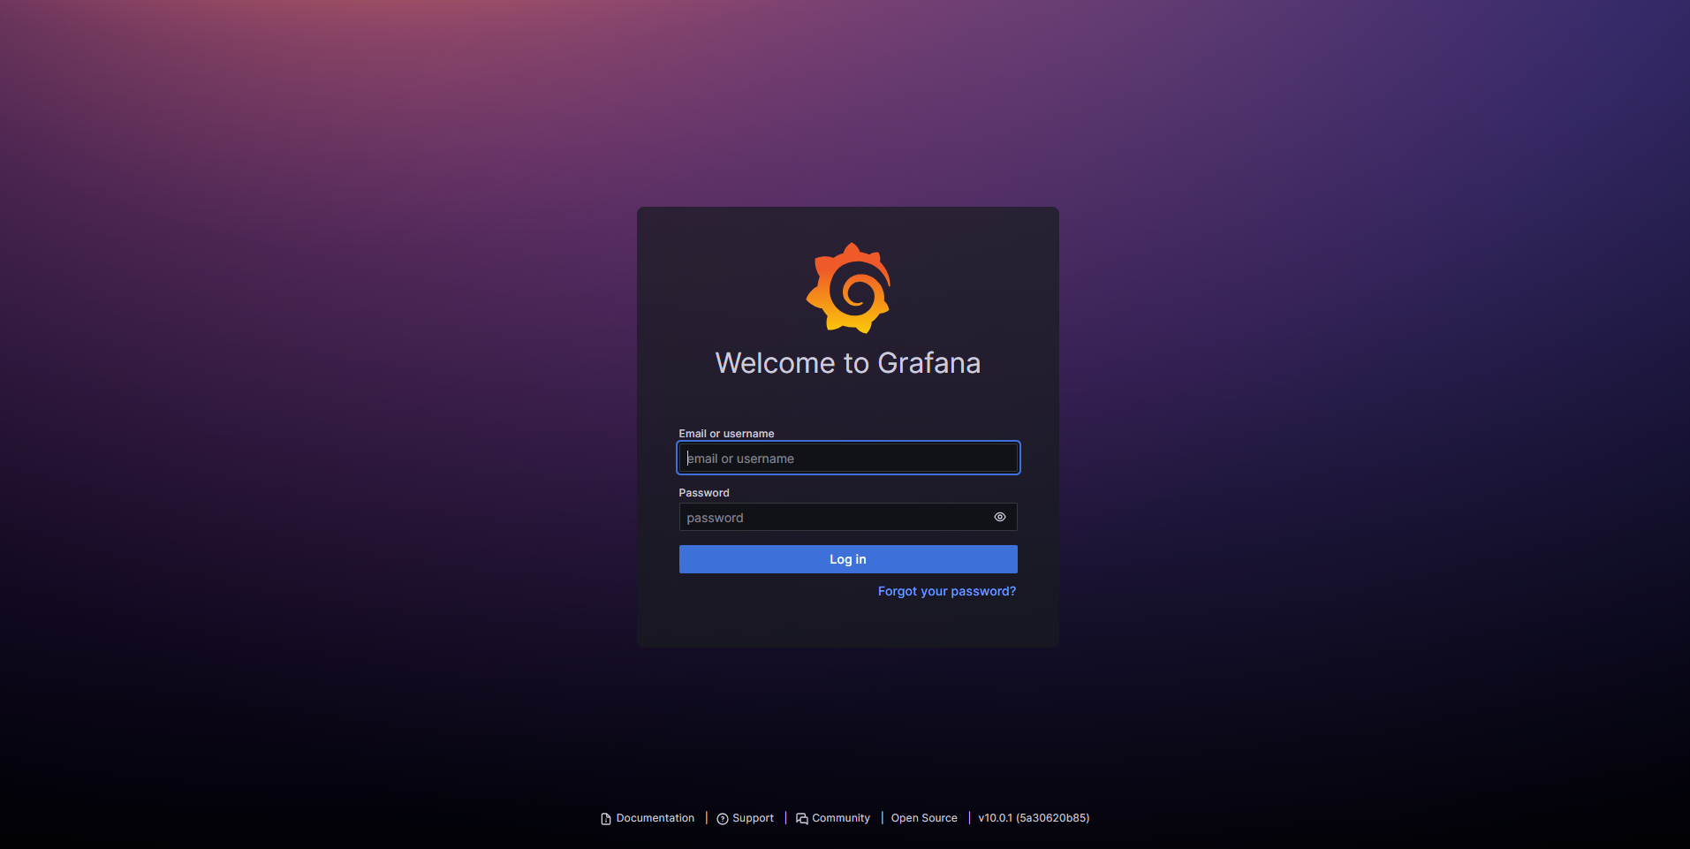
Task: Click the commit hash 5a30620b85 text
Action: pos(1052,818)
